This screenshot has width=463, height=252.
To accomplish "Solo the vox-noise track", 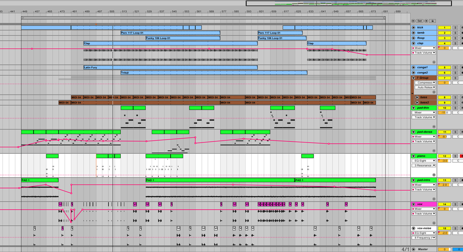I will (x=455, y=228).
